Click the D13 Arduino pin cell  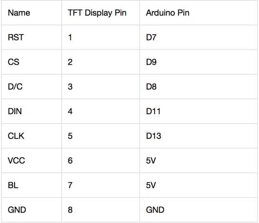coord(153,136)
